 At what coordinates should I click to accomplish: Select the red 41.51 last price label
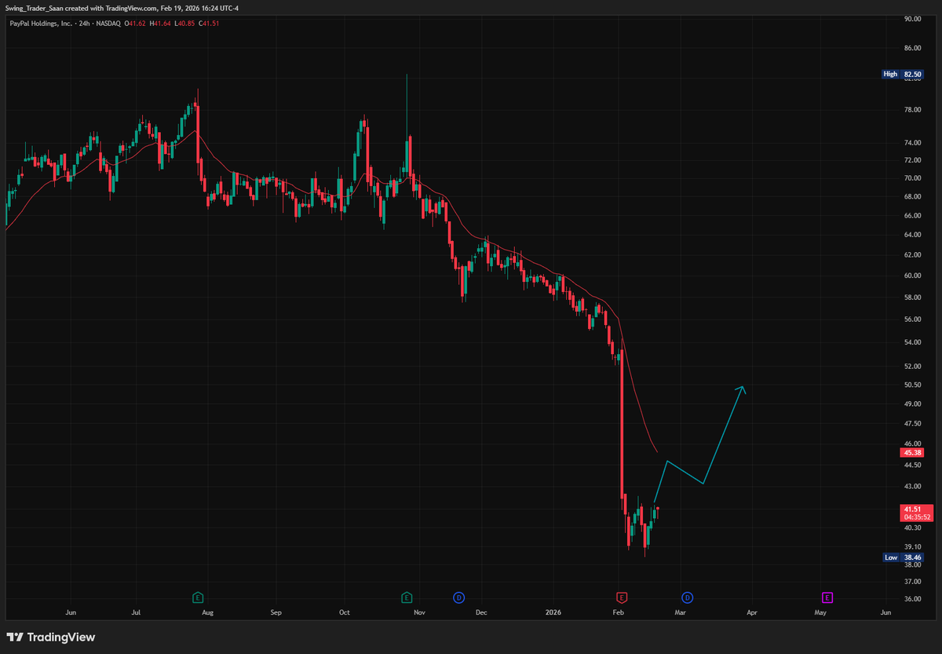click(x=913, y=509)
